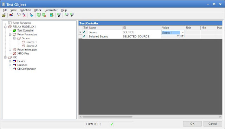Collapse the Source node under Relay Parameters
225x129 pixels.
pyautogui.click(x=14, y=38)
